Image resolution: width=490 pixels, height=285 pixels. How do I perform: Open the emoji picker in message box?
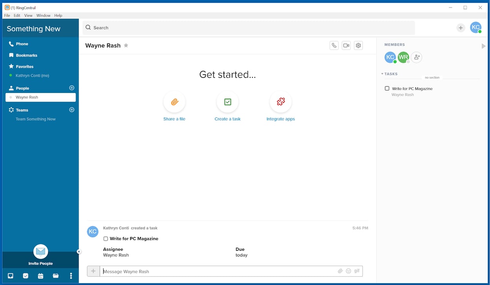(348, 271)
